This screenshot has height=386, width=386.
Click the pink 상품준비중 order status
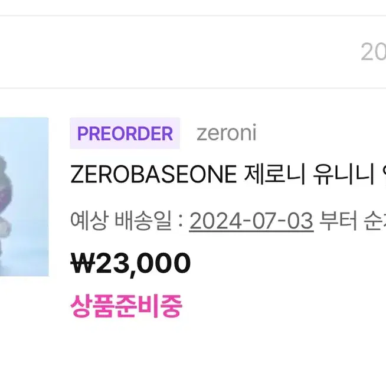126,306
